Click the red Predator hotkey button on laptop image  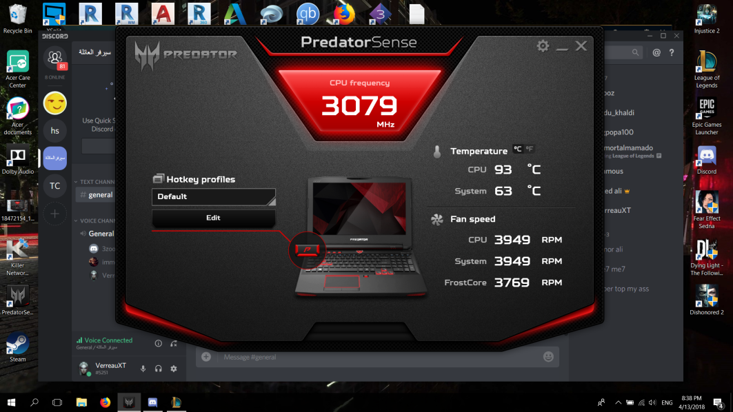307,250
